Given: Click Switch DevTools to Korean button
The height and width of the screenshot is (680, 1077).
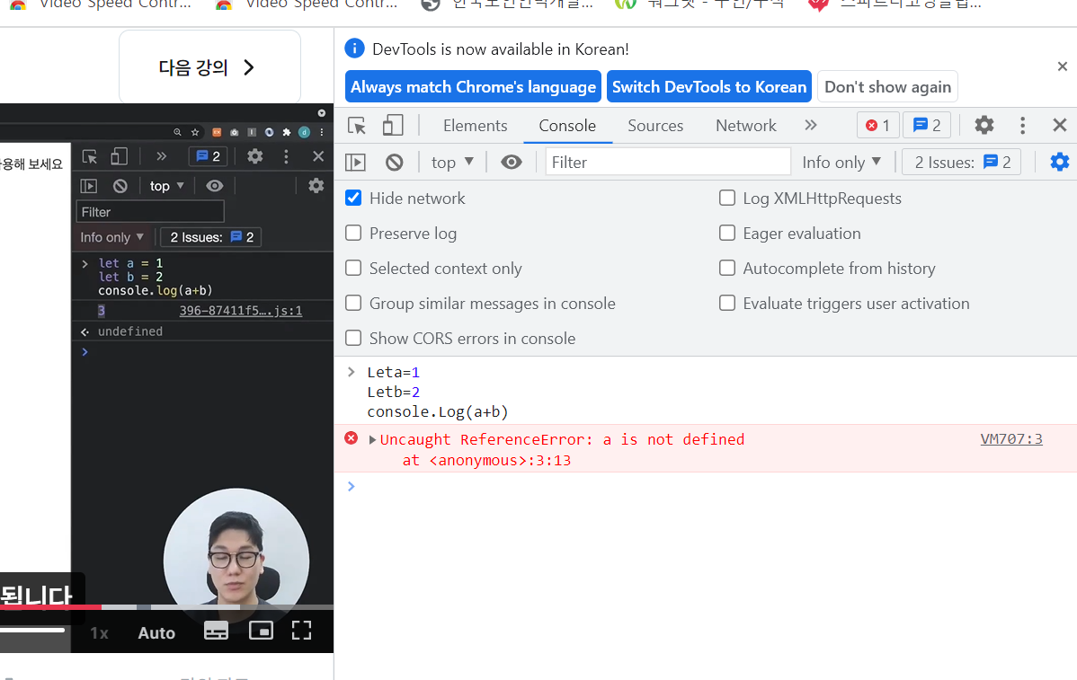Looking at the screenshot, I should [x=709, y=86].
